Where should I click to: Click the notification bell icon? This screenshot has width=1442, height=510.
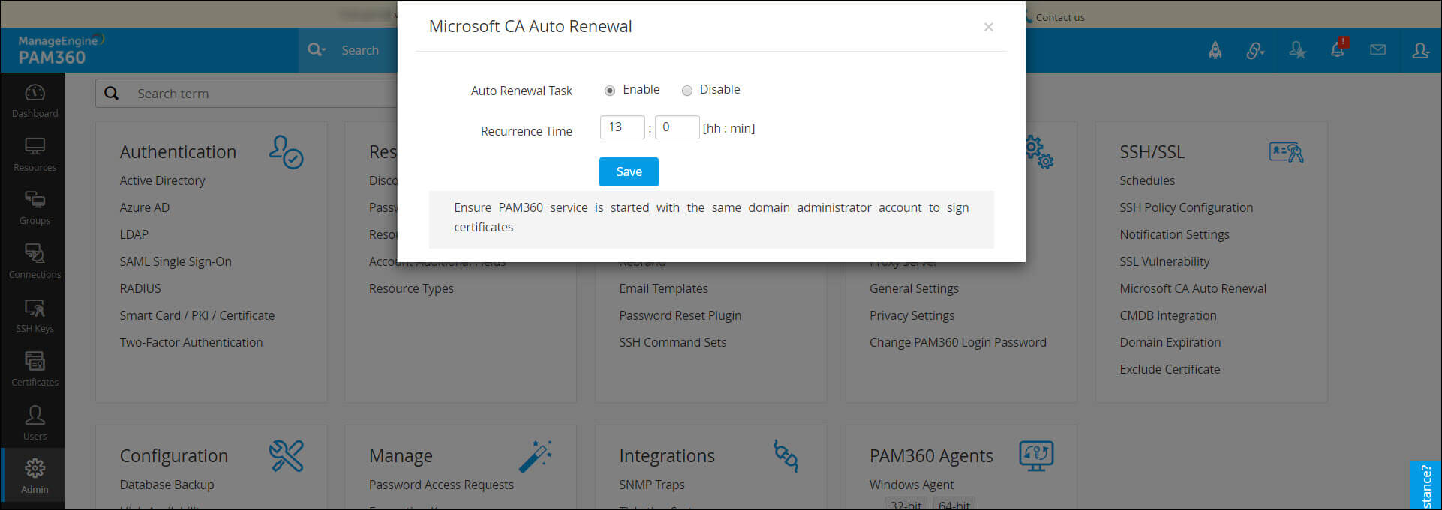pos(1337,50)
